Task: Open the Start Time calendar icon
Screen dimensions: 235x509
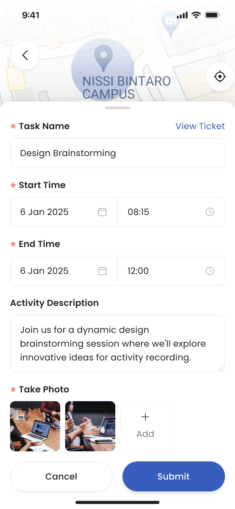Action: pyautogui.click(x=102, y=212)
